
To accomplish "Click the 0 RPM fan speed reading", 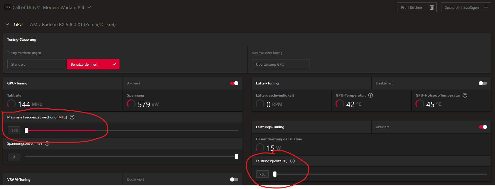I will 274,104.
